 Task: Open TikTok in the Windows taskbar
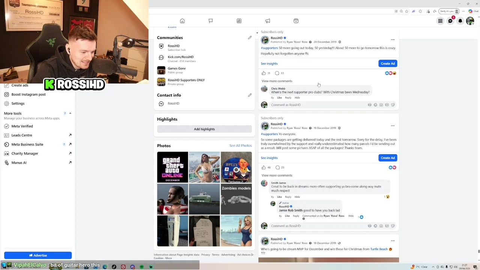point(114,267)
